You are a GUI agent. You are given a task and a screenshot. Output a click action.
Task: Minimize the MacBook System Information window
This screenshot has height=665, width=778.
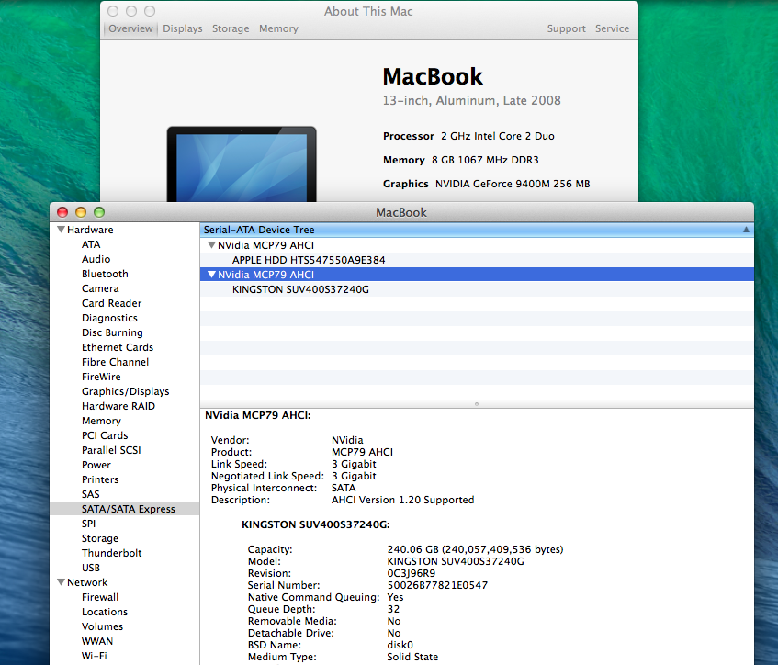click(81, 212)
